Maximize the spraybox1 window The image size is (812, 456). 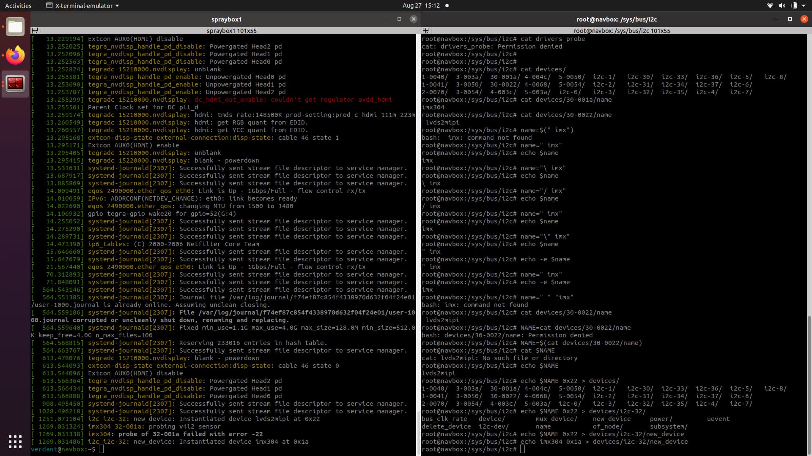[x=399, y=19]
